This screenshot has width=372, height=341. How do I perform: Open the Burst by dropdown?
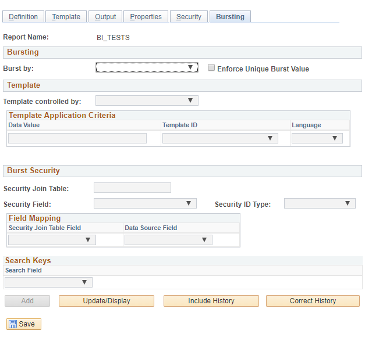coord(147,67)
